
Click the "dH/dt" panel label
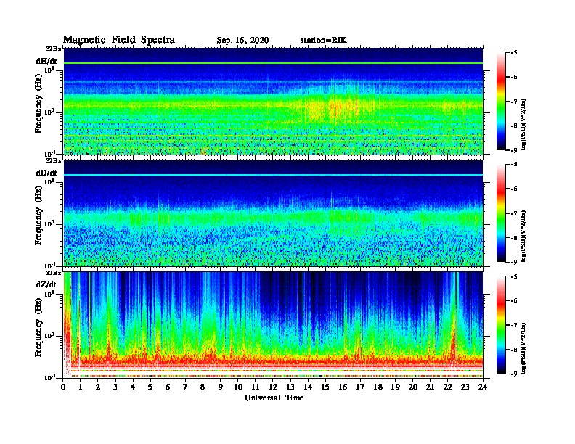(46, 61)
